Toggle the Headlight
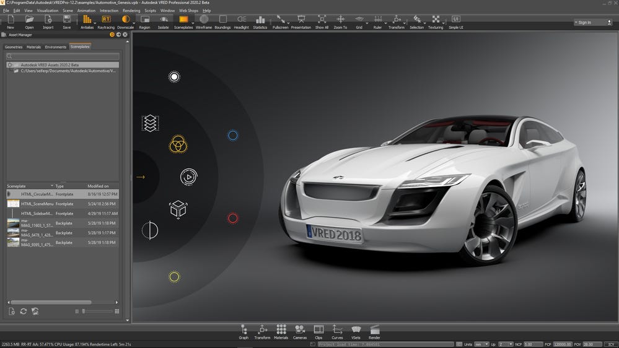This screenshot has width=619, height=348. pyautogui.click(x=241, y=22)
